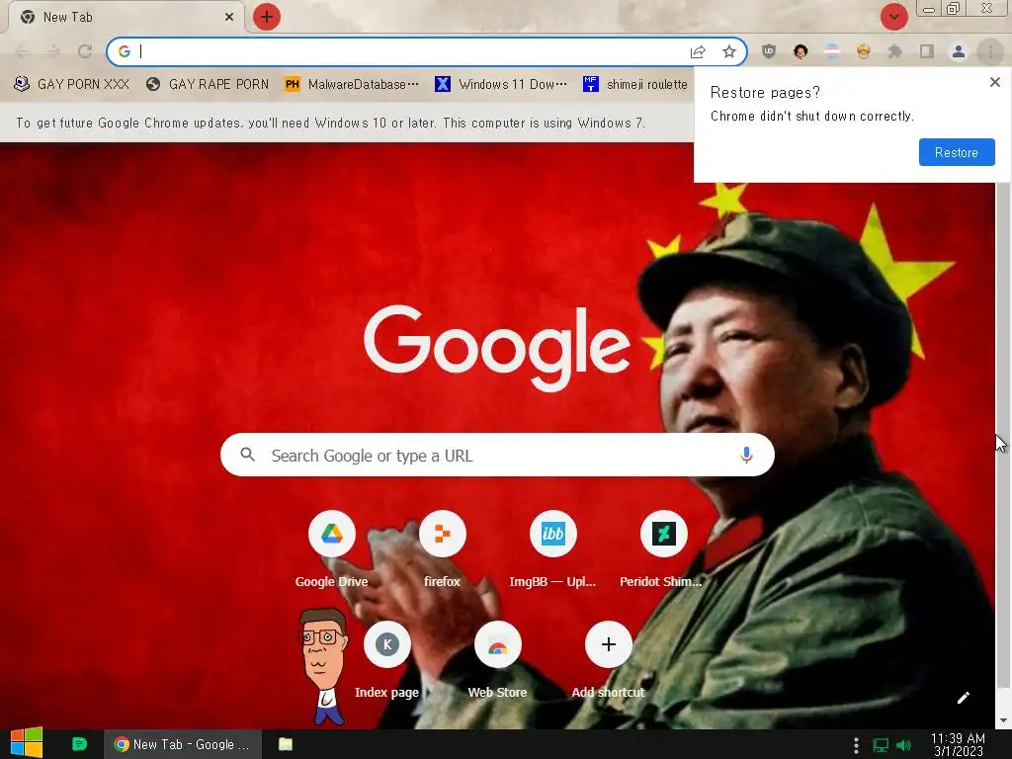The width and height of the screenshot is (1012, 759).
Task: Show hidden tray icons via the dots
Action: [856, 745]
